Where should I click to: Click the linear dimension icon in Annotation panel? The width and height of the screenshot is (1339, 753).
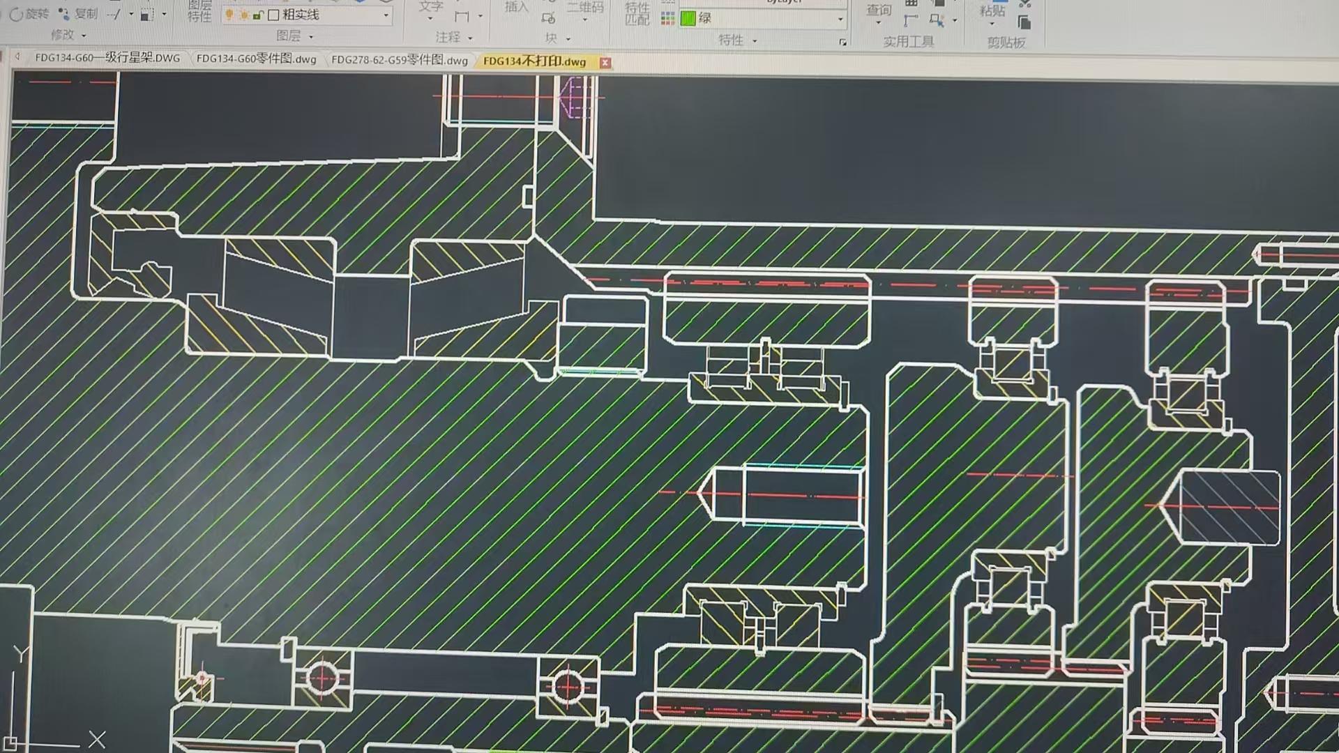[462, 16]
